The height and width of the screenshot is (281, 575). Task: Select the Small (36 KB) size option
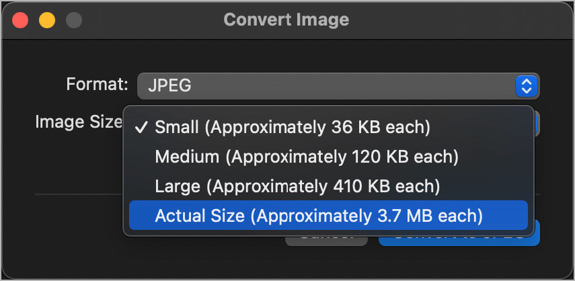pyautogui.click(x=292, y=126)
